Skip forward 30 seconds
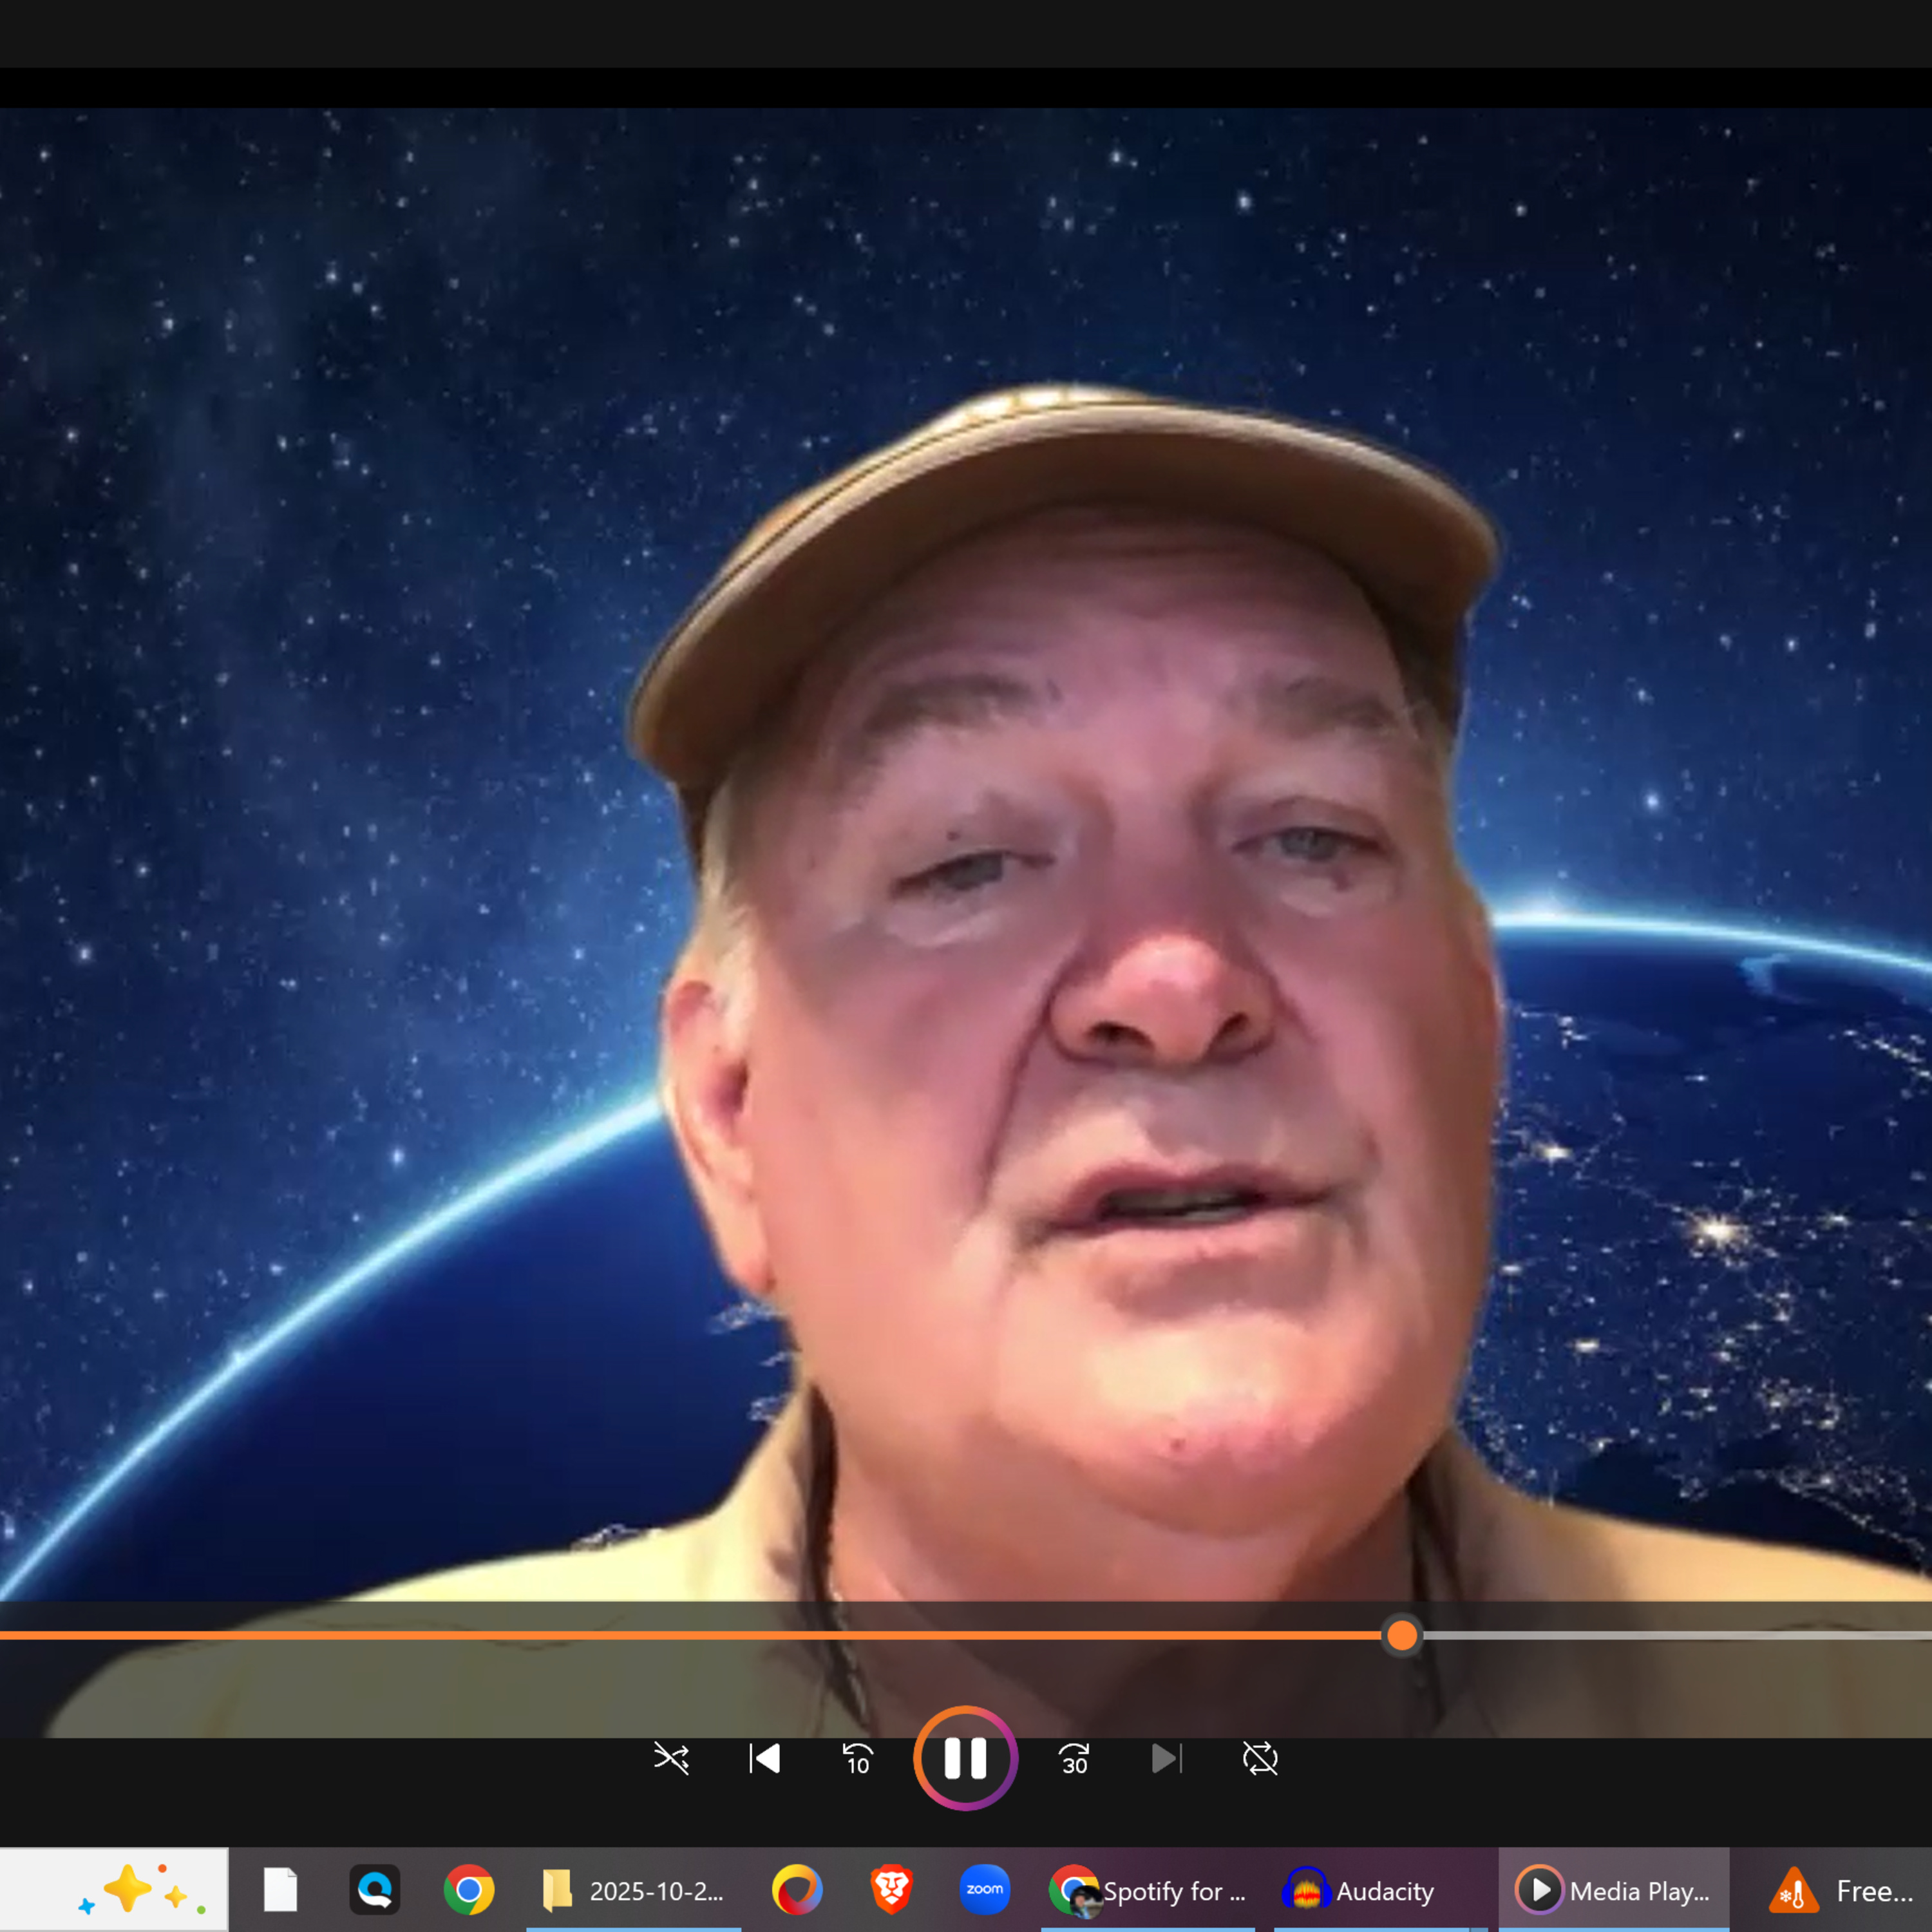 [x=1073, y=1760]
